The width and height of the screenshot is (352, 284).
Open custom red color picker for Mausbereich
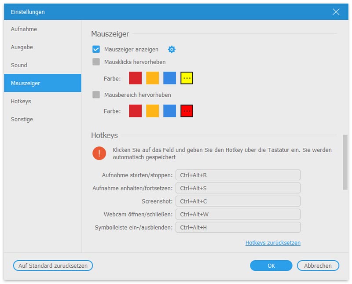187,111
